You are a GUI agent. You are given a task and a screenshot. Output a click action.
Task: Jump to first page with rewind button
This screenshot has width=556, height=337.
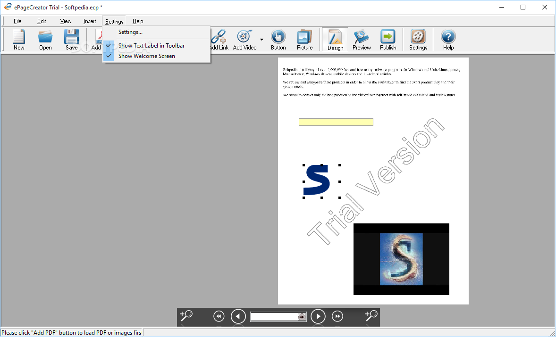[219, 316]
